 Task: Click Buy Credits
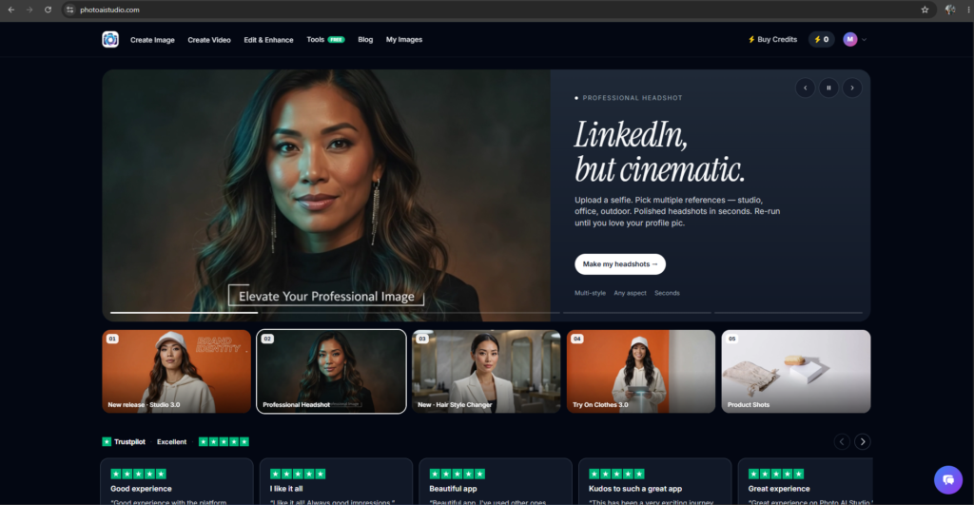(x=772, y=39)
